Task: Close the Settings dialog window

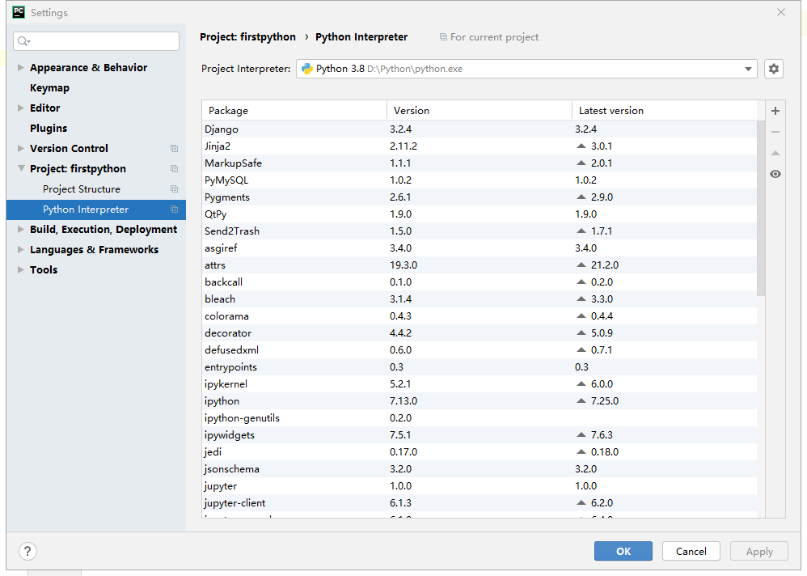Action: [x=781, y=12]
